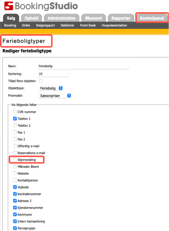
Task: Click the BookingStudio logo icon
Action: coord(9,6)
